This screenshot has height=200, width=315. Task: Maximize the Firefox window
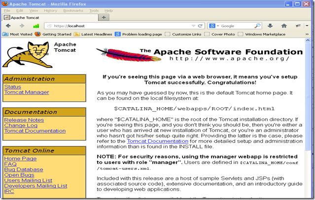pyautogui.click(x=297, y=4)
